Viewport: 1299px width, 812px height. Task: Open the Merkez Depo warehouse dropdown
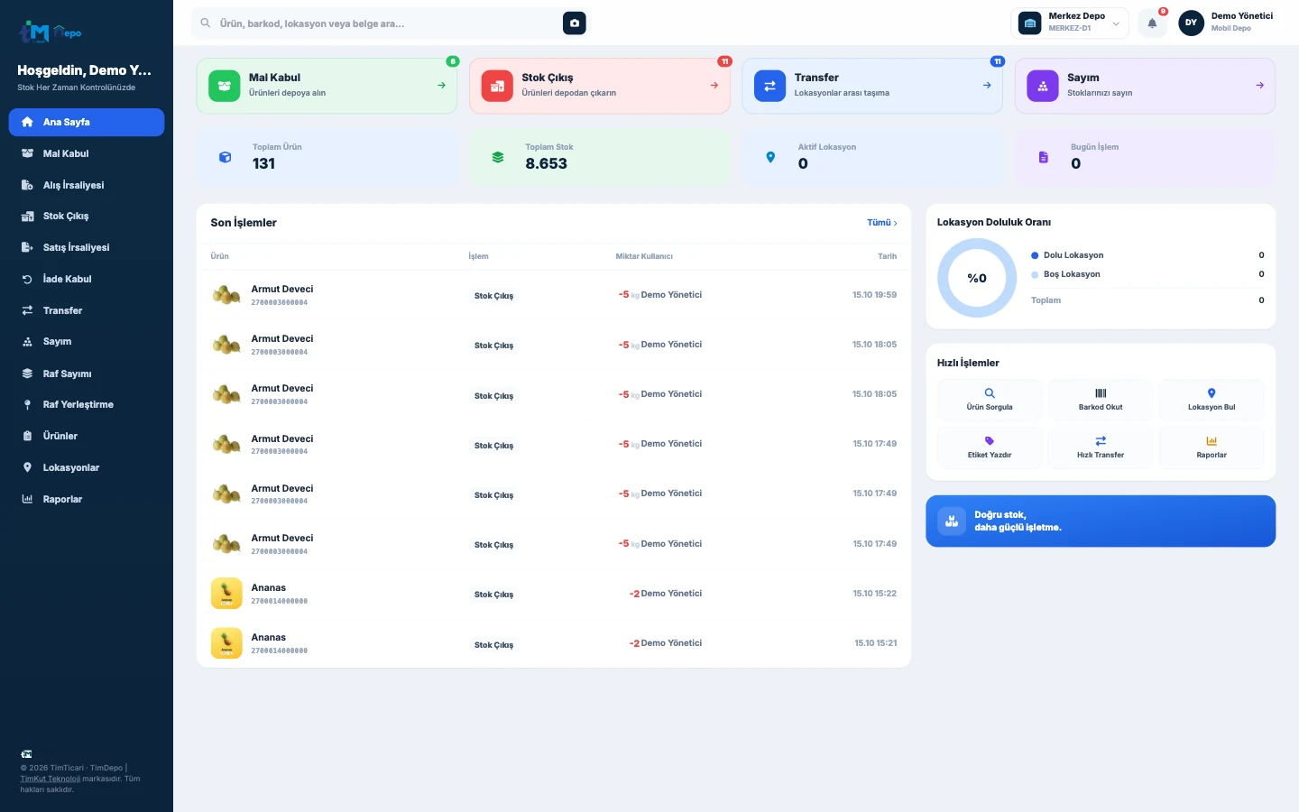[x=1070, y=23]
